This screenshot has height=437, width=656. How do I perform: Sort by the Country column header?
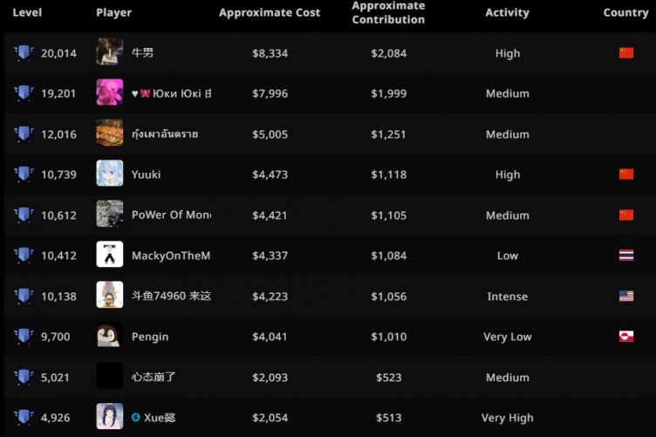(625, 13)
